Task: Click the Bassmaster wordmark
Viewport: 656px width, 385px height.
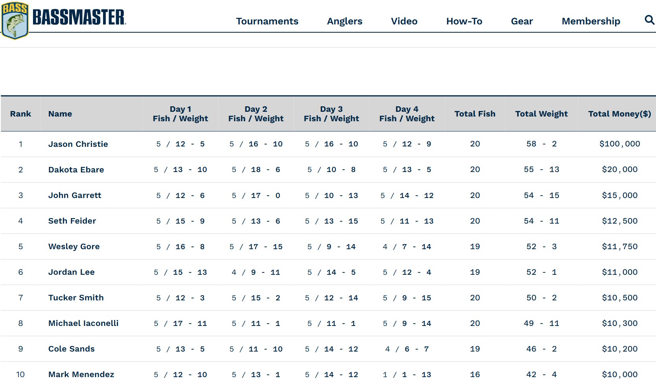Action: click(x=79, y=18)
